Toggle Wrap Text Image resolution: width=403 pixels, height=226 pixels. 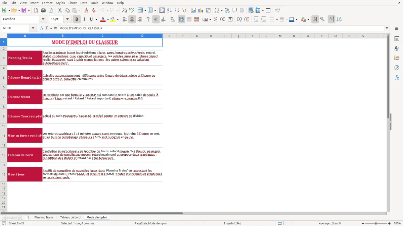coord(172,19)
